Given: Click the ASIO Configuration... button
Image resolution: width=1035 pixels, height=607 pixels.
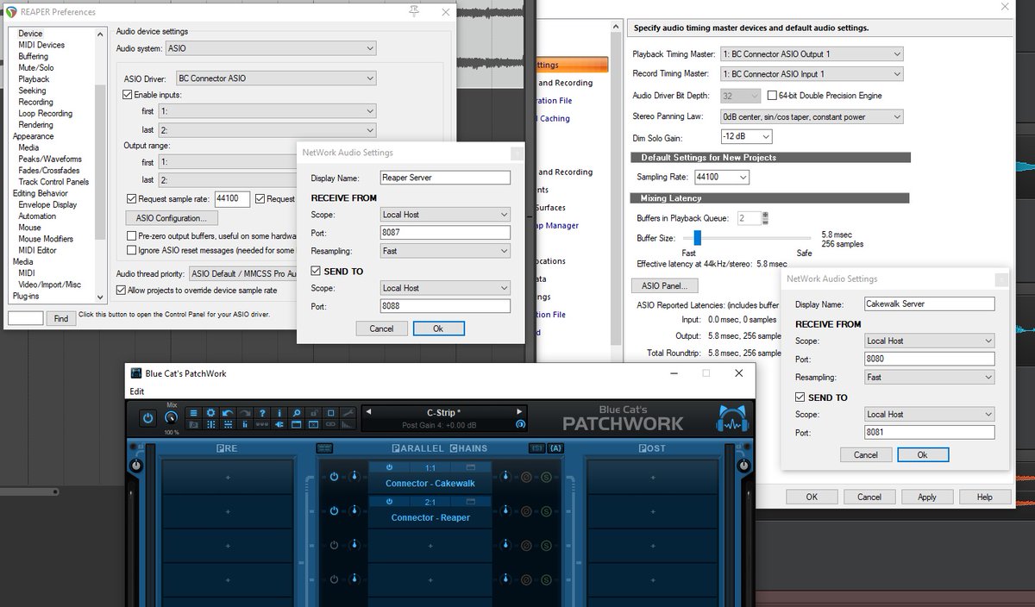Looking at the screenshot, I should pyautogui.click(x=171, y=218).
